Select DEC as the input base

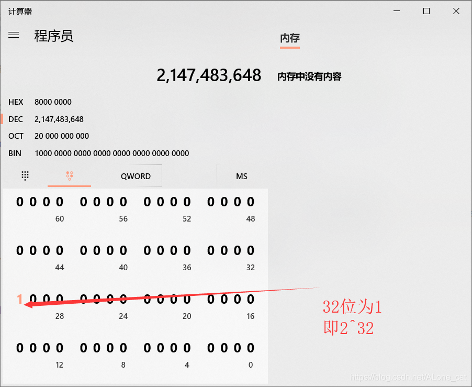16,119
